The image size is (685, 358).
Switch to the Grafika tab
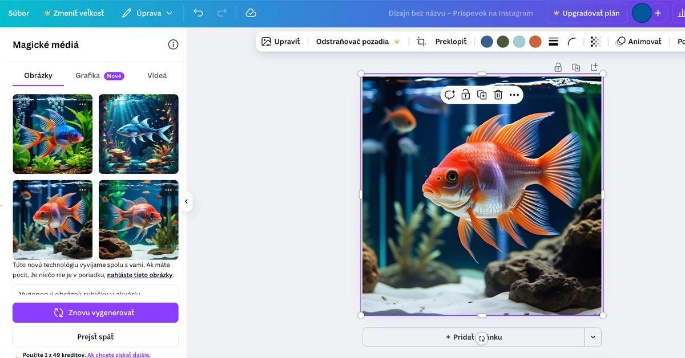click(x=88, y=75)
